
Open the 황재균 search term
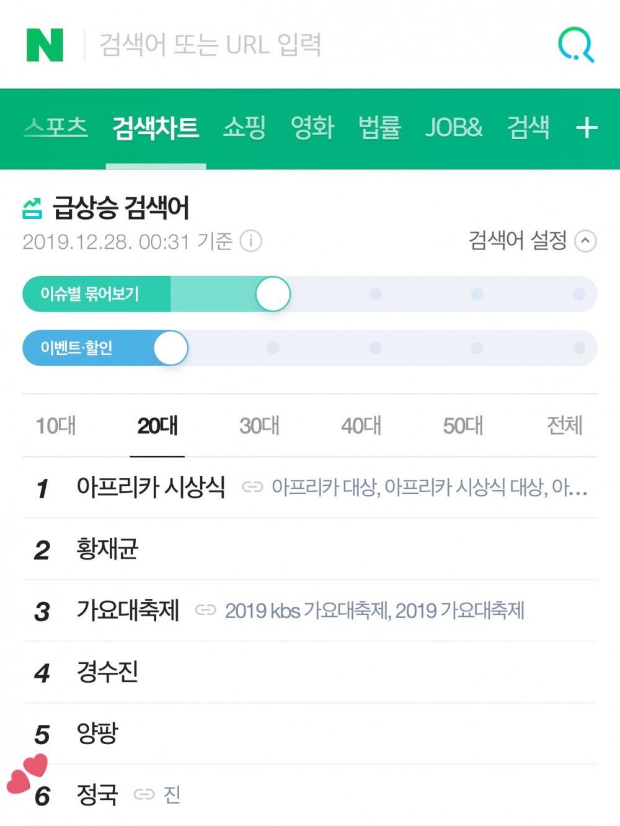pos(107,549)
